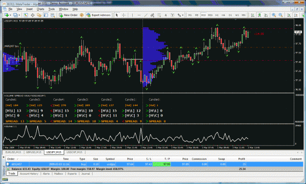Open the View menu
The width and height of the screenshot is (306, 184).
(19, 9)
